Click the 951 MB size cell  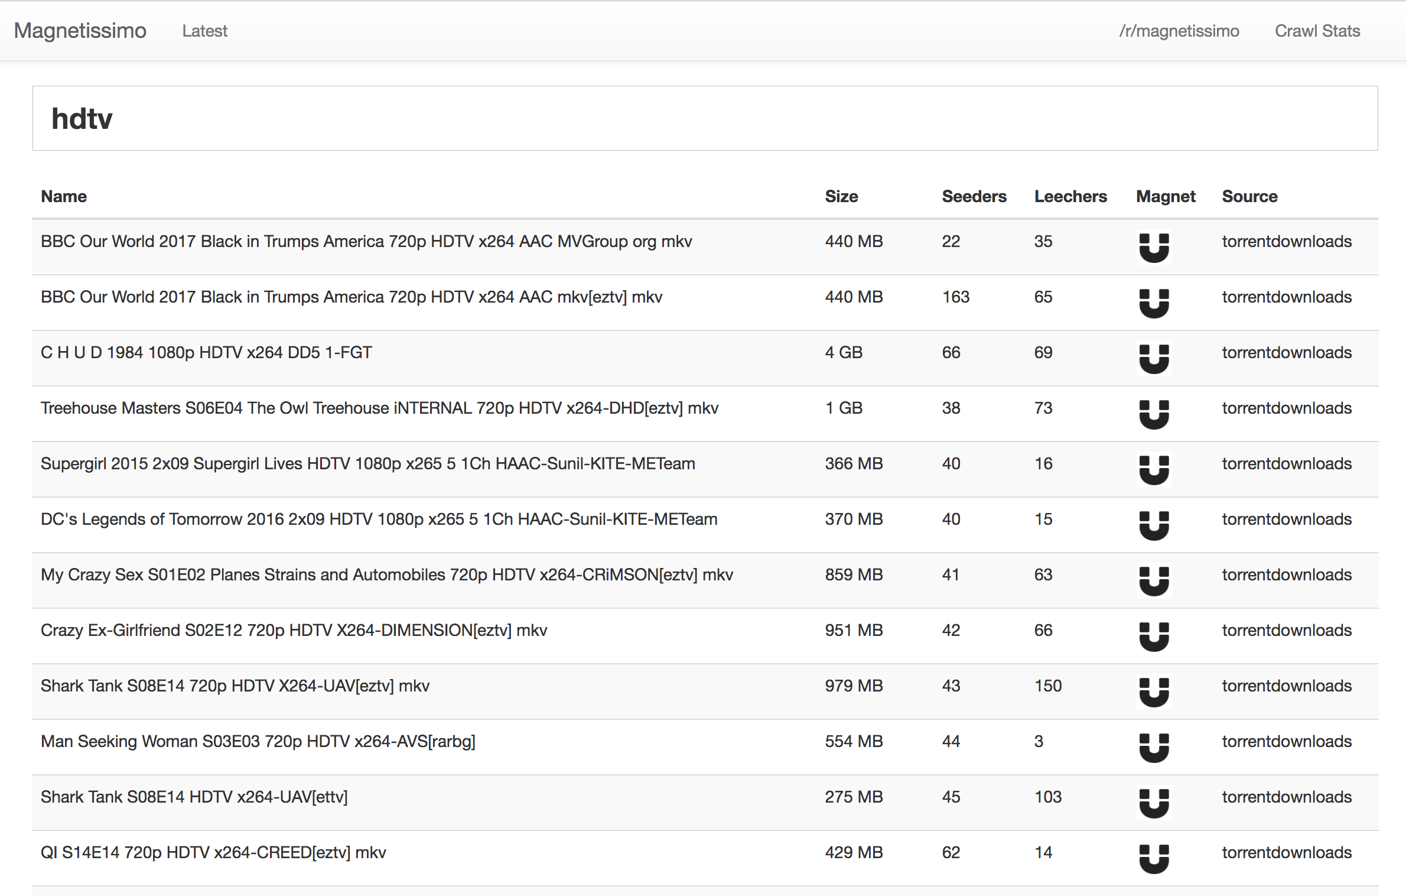(854, 630)
